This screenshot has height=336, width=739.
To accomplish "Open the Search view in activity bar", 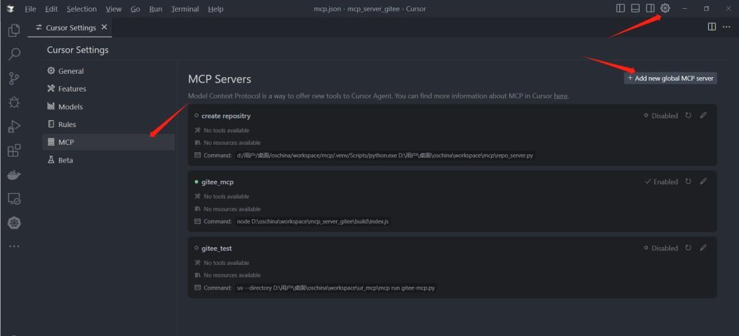I will (14, 55).
